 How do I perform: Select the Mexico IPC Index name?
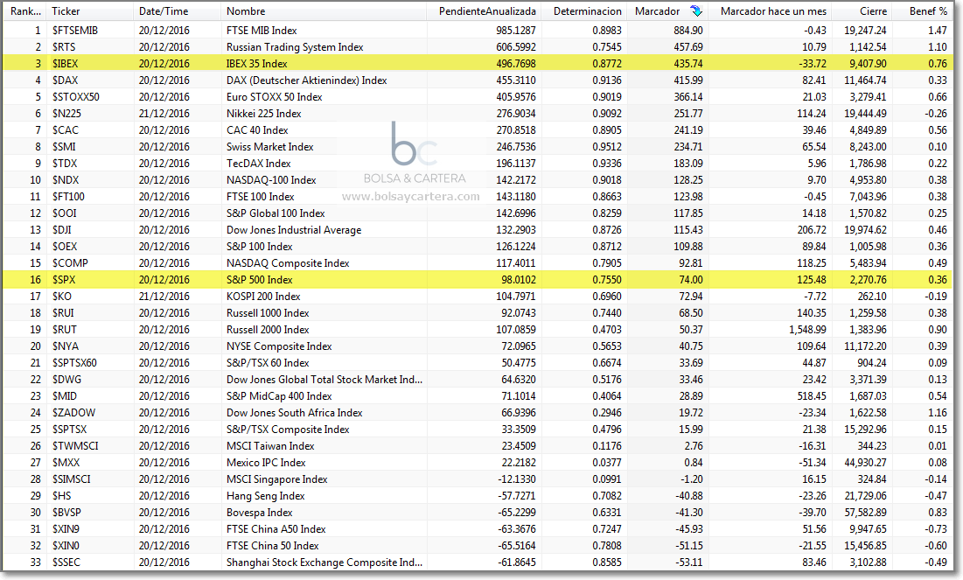tap(265, 461)
